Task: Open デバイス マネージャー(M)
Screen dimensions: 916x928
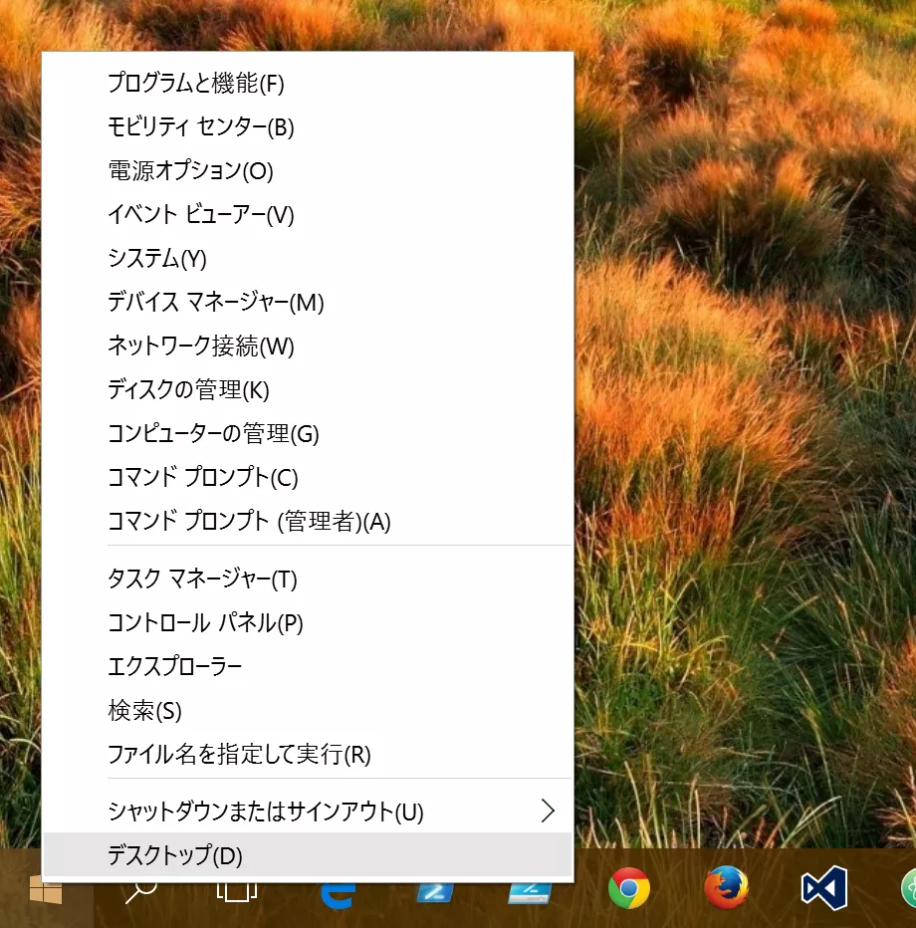Action: click(x=215, y=303)
